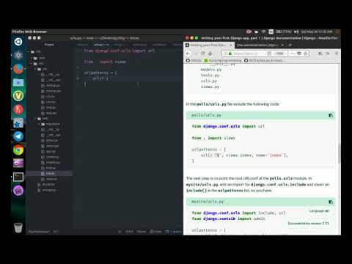Click the Firefox back arrow button
352x264 pixels.
pyautogui.click(x=188, y=54)
